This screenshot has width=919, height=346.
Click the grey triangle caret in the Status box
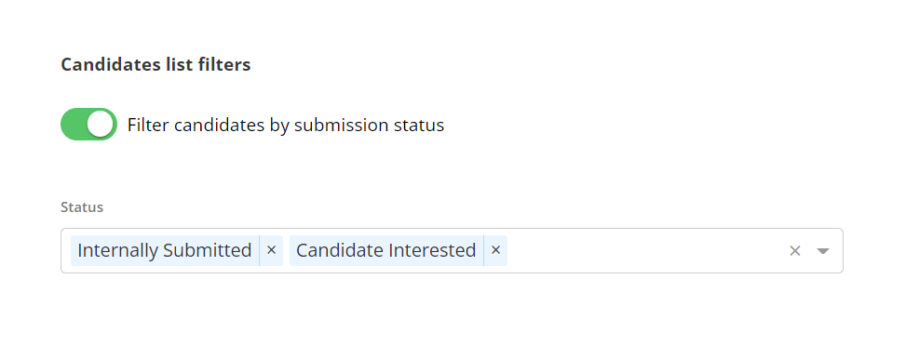(x=823, y=251)
